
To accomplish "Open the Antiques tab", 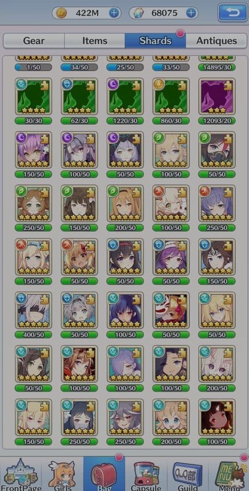I will [x=216, y=41].
